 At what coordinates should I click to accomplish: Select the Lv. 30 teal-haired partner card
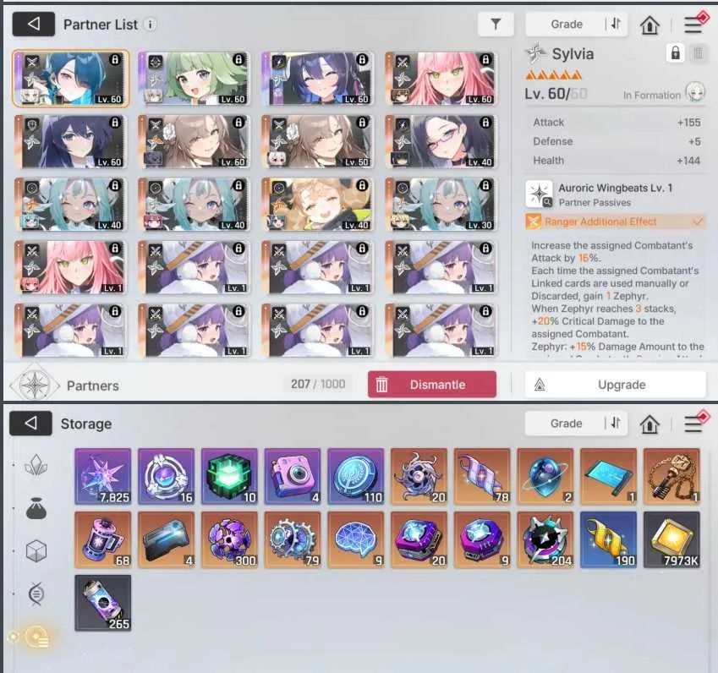[x=441, y=205]
